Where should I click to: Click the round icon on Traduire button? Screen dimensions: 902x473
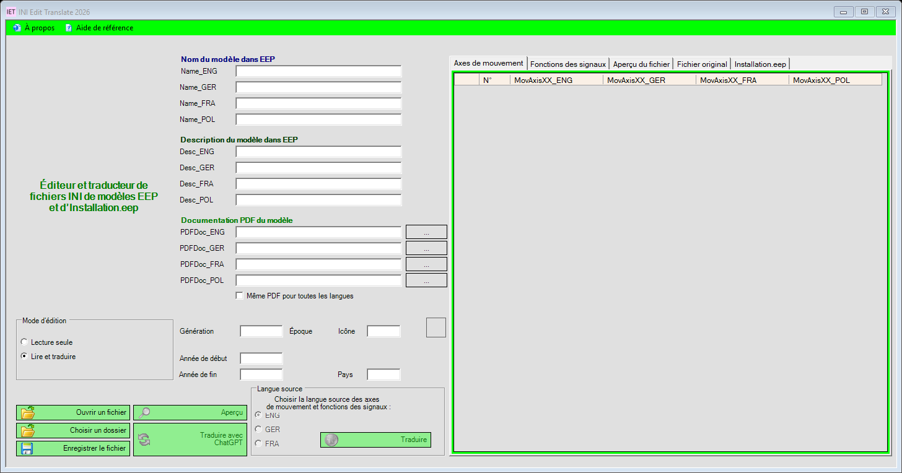(331, 440)
